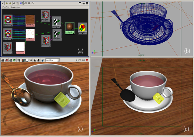Click the yellow next-graph arrow in Hypershade

[10, 3]
